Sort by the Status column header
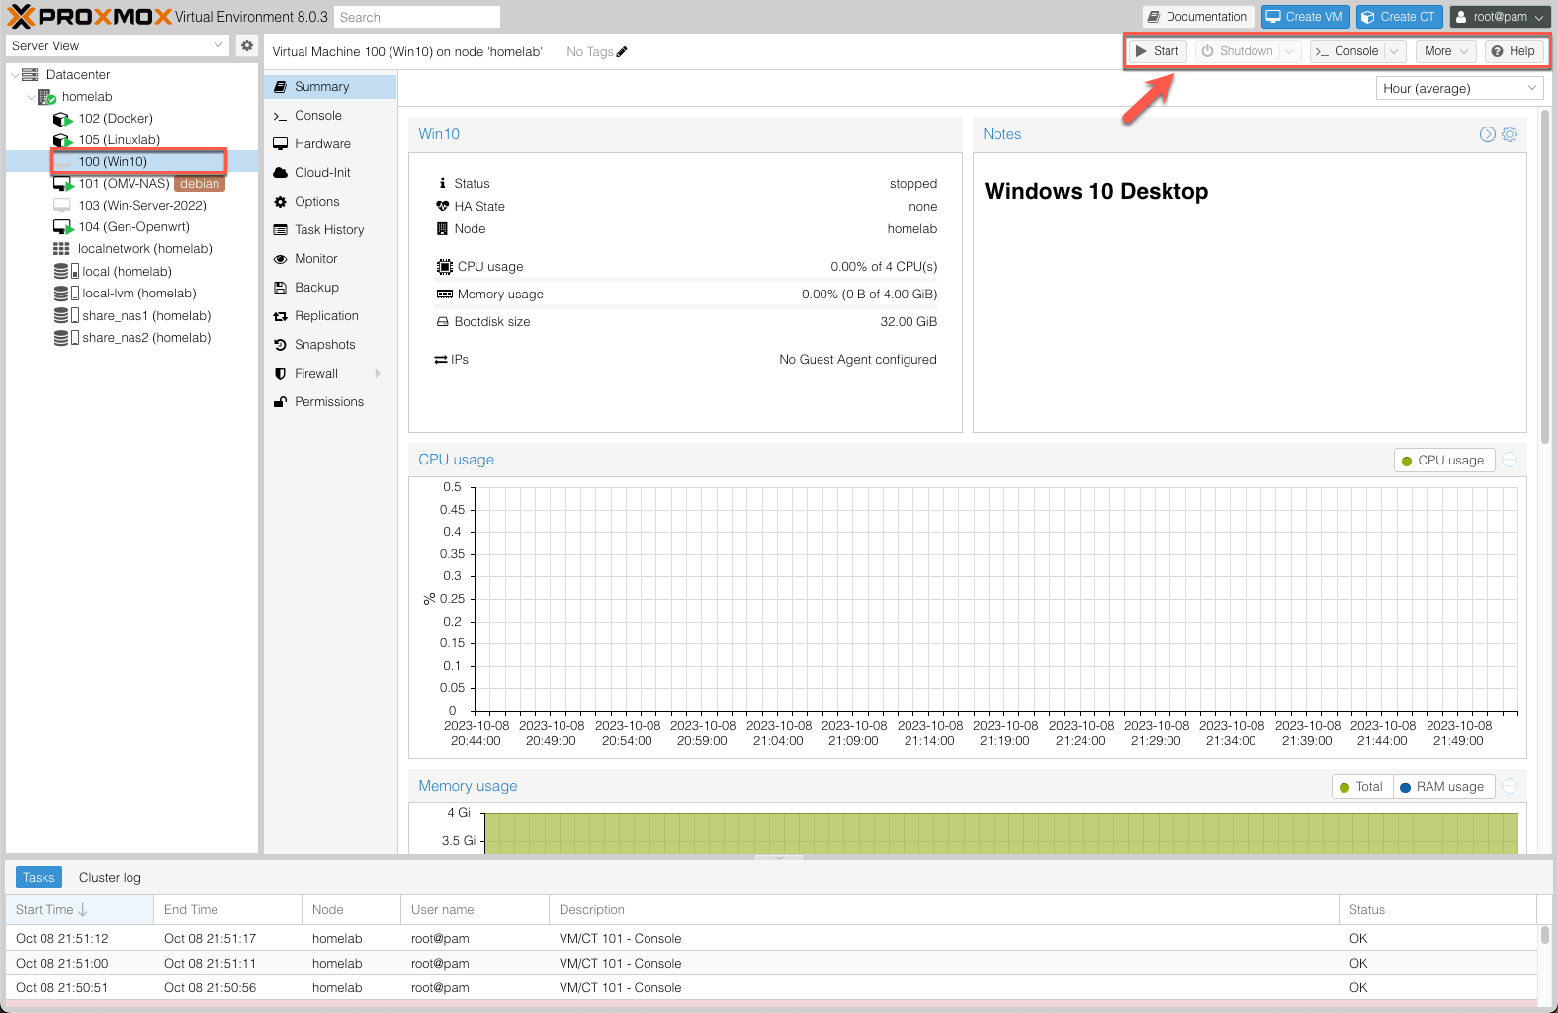The image size is (1558, 1013). tap(1438, 910)
